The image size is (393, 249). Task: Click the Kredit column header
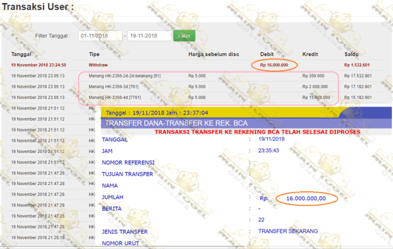309,54
